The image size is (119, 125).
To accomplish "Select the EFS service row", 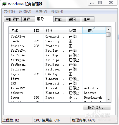I will click(x=57, y=83).
